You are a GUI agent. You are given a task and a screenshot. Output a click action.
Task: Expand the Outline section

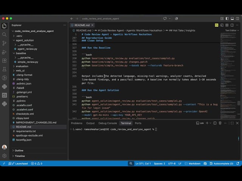(x=39, y=150)
